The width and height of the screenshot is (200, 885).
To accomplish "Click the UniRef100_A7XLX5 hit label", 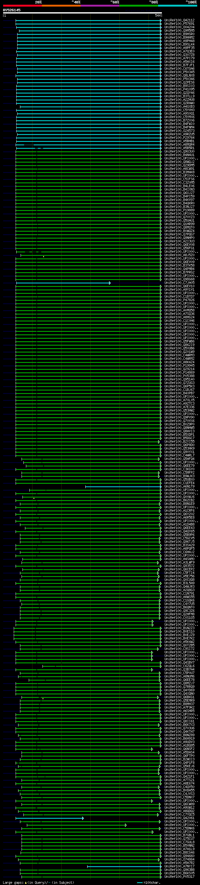I will pyautogui.click(x=179, y=400).
